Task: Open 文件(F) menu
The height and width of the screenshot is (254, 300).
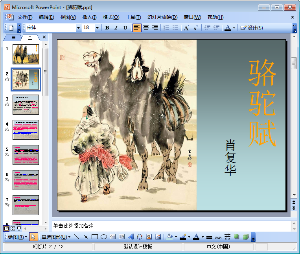Action: [25, 17]
